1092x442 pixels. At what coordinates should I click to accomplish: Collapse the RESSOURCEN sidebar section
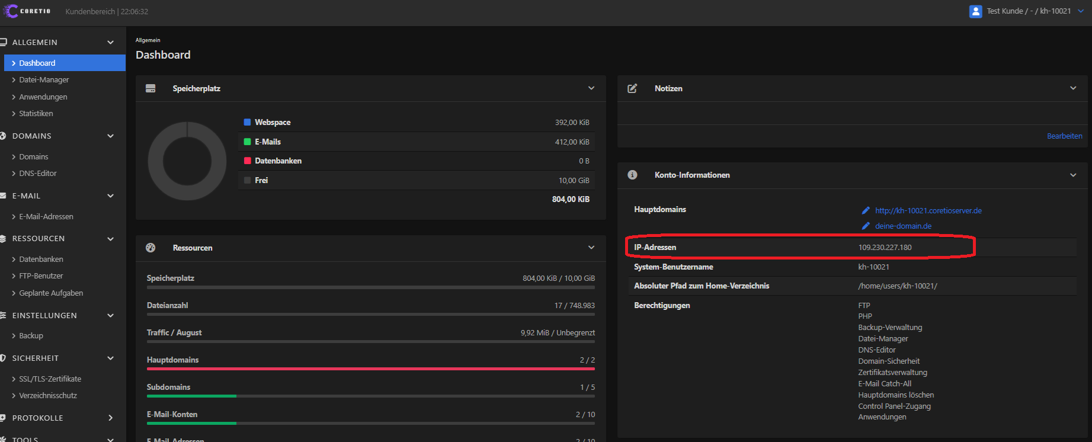(111, 238)
